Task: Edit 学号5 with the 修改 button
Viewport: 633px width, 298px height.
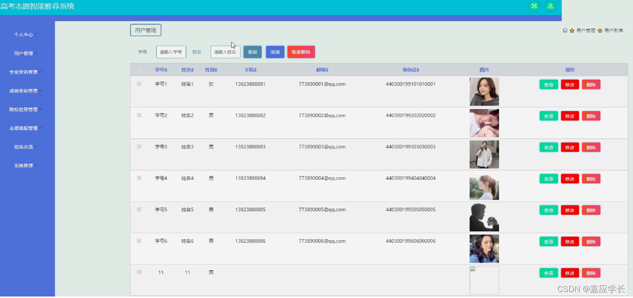Action: [570, 210]
